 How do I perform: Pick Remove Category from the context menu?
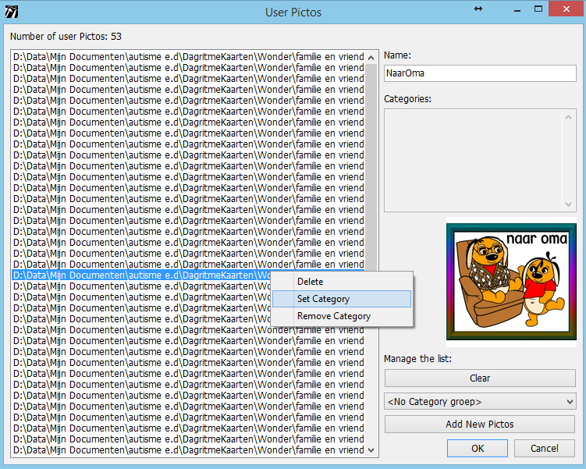point(333,316)
